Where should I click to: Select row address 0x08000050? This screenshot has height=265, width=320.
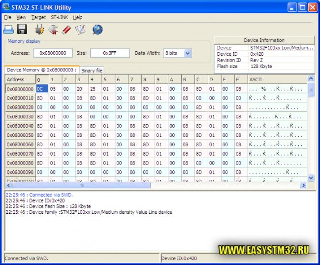pos(20,135)
